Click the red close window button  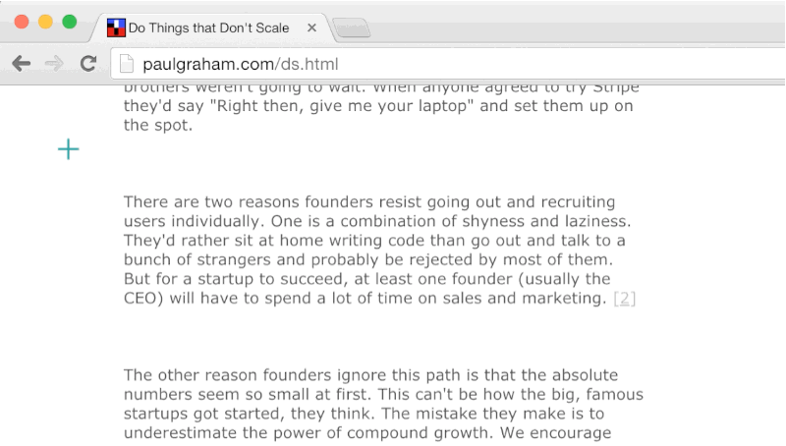[22, 22]
